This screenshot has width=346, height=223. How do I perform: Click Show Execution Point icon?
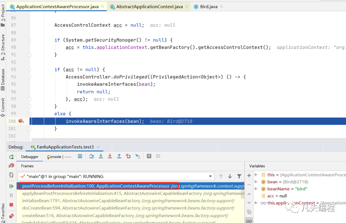[80, 156]
